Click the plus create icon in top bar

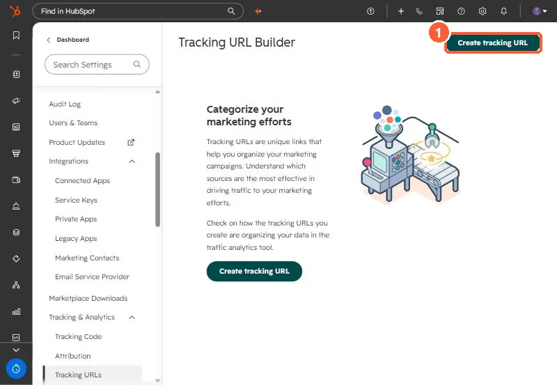tap(401, 11)
